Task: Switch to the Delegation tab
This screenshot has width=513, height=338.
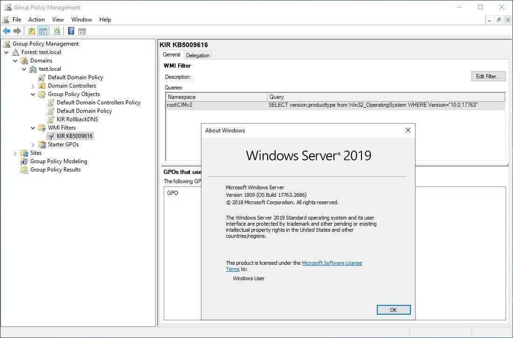Action: [x=198, y=55]
